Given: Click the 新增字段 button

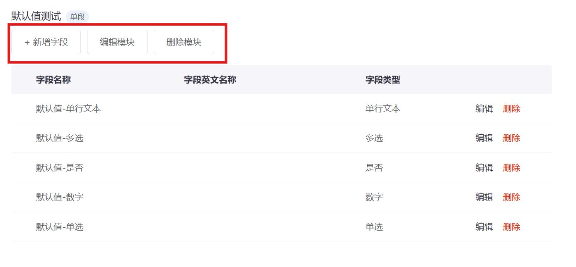Looking at the screenshot, I should [x=46, y=42].
